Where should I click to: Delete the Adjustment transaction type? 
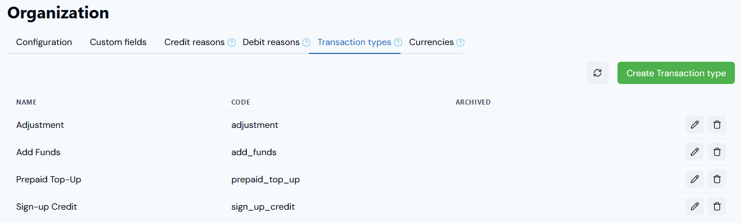717,125
